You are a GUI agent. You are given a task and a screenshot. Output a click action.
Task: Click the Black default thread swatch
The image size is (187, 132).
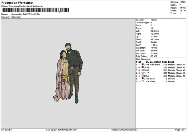(142, 78)
